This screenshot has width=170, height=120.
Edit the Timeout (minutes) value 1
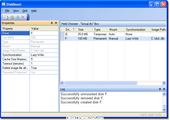[44, 64]
